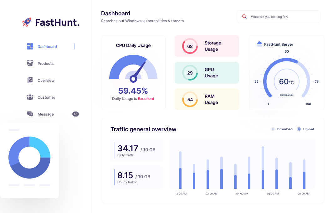Click the donut chart thumbnail
The height and width of the screenshot is (213, 333).
coord(29,158)
